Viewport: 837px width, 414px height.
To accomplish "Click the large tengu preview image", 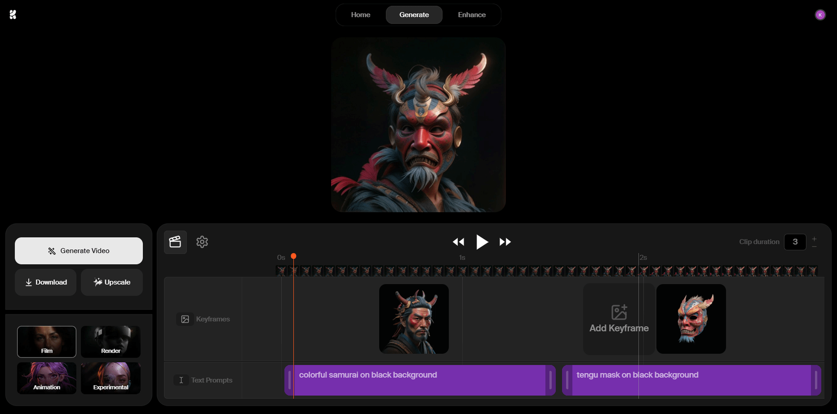I will click(418, 125).
